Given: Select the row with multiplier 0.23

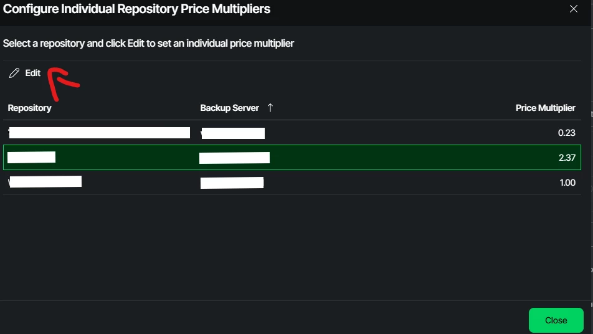Looking at the screenshot, I should [292, 132].
